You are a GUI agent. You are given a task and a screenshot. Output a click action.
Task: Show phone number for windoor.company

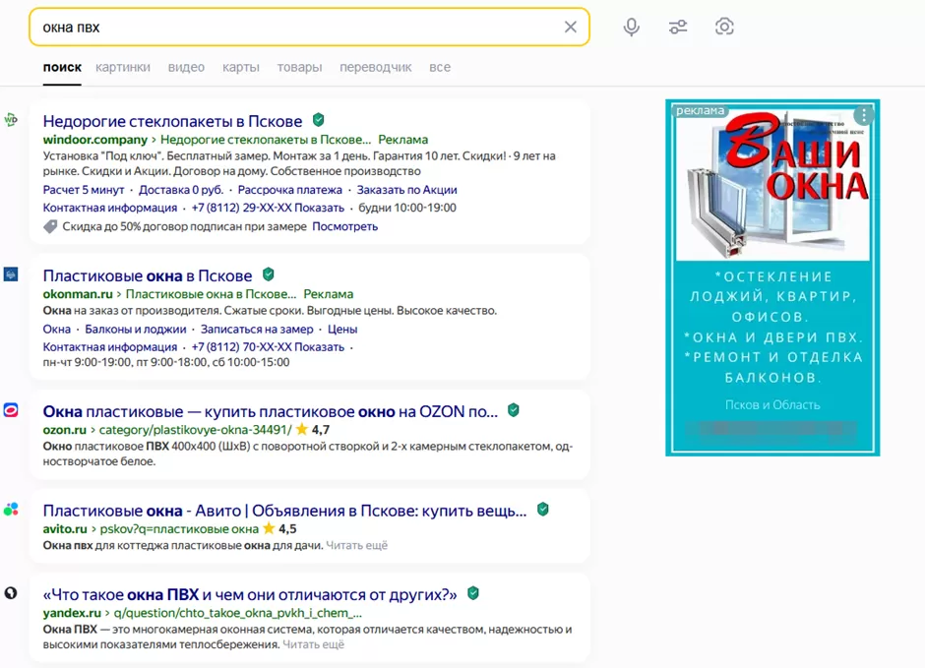click(x=320, y=208)
